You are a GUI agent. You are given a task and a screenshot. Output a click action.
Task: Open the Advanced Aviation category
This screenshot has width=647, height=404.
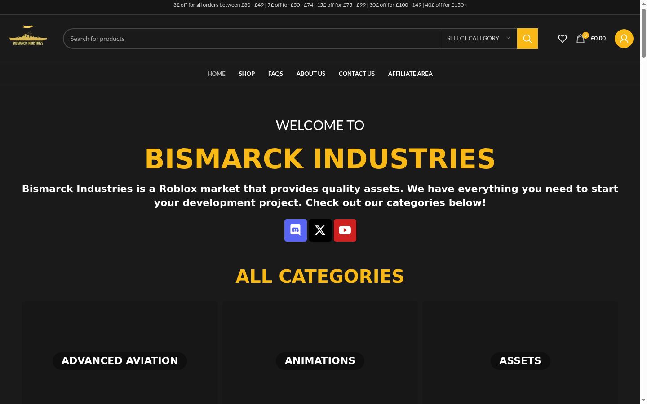tap(120, 361)
